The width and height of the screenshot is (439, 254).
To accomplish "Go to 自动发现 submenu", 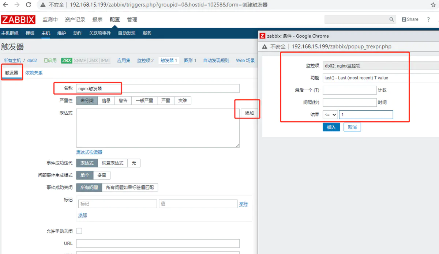I will click(127, 33).
